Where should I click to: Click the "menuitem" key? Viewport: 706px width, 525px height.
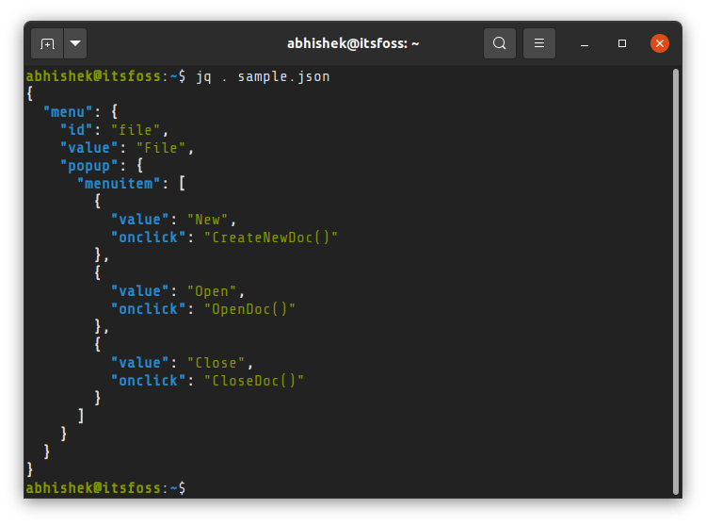pyautogui.click(x=119, y=184)
